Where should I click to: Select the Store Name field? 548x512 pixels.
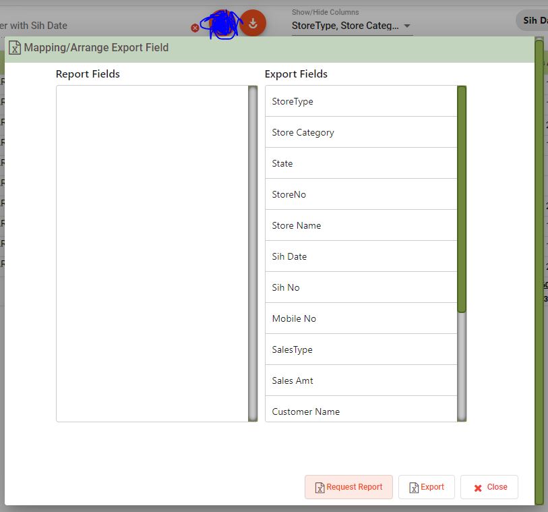click(361, 225)
